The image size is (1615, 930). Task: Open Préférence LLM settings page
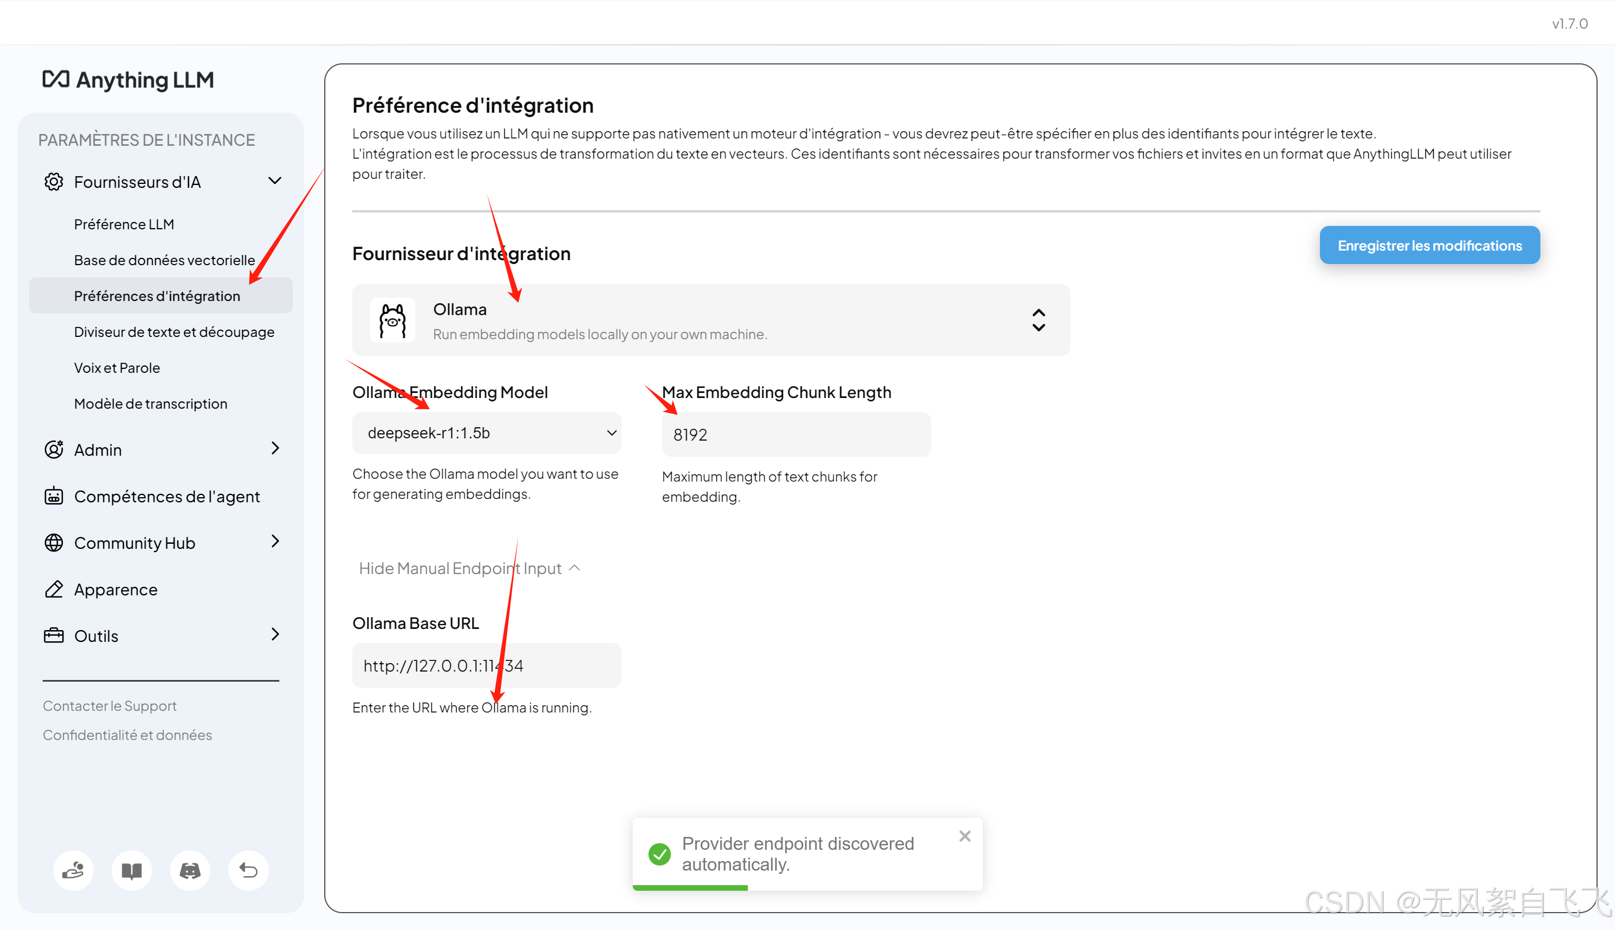[x=124, y=224]
